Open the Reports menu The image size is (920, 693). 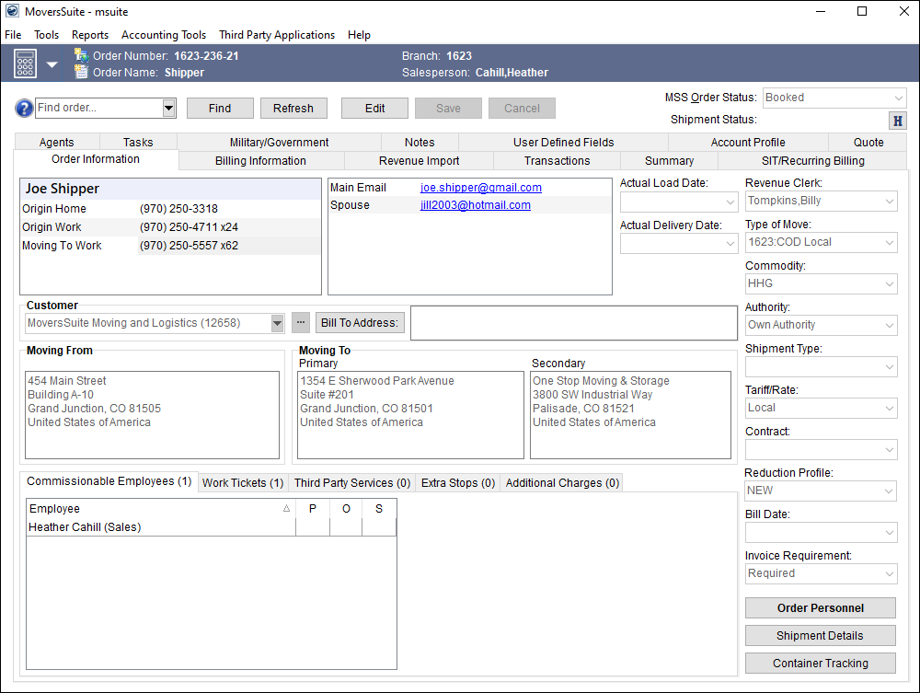tap(90, 35)
